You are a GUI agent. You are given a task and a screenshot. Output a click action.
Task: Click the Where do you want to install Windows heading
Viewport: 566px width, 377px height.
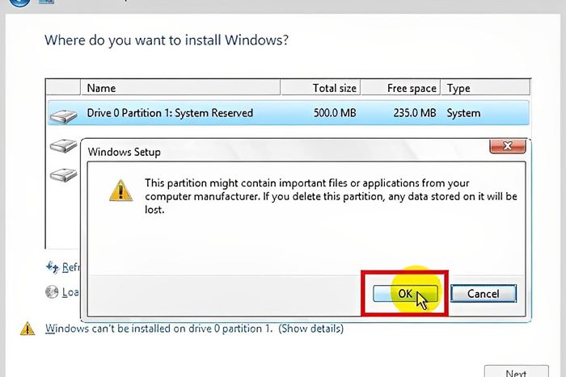pos(167,40)
